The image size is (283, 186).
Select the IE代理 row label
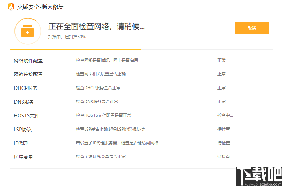21,143
